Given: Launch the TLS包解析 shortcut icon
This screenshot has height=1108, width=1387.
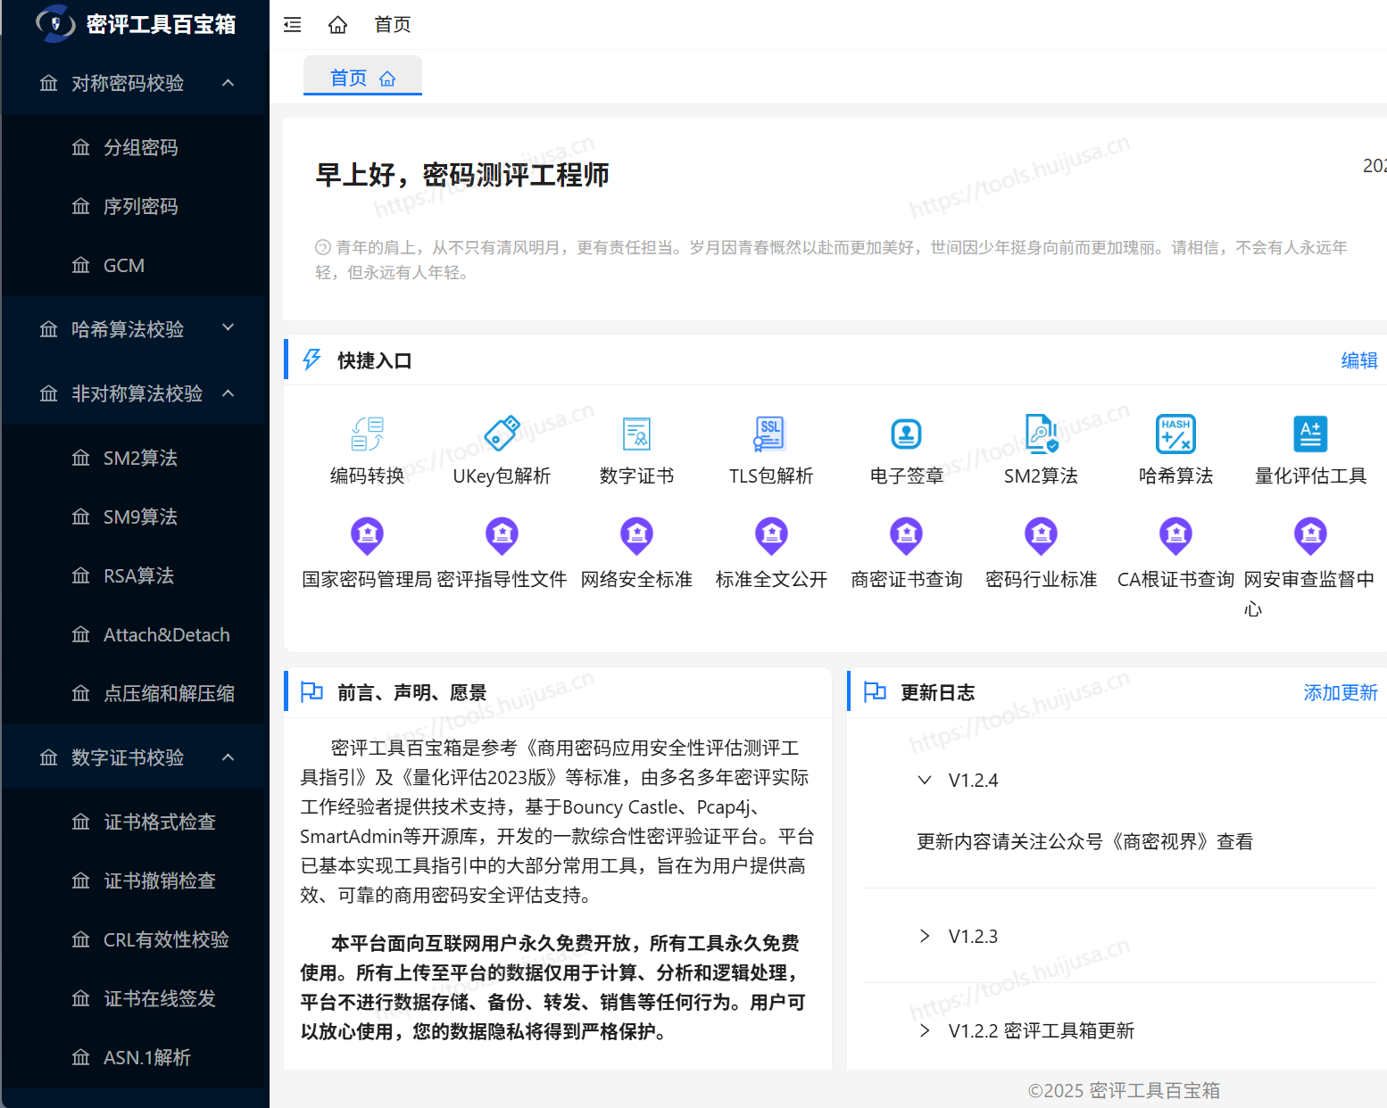Looking at the screenshot, I should pos(771,434).
